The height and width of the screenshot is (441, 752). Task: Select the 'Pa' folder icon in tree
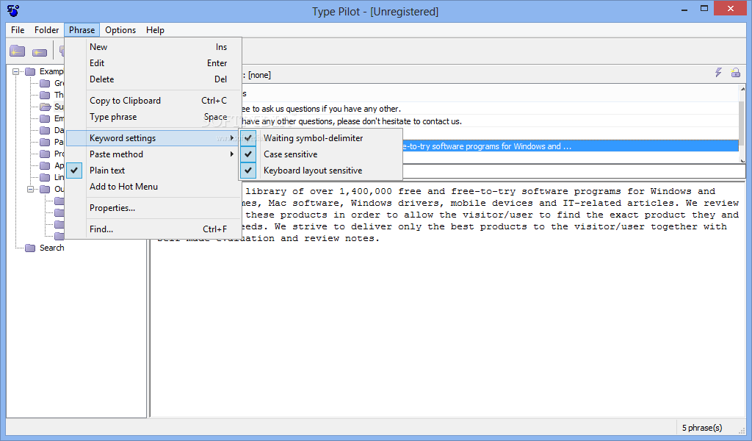45,142
